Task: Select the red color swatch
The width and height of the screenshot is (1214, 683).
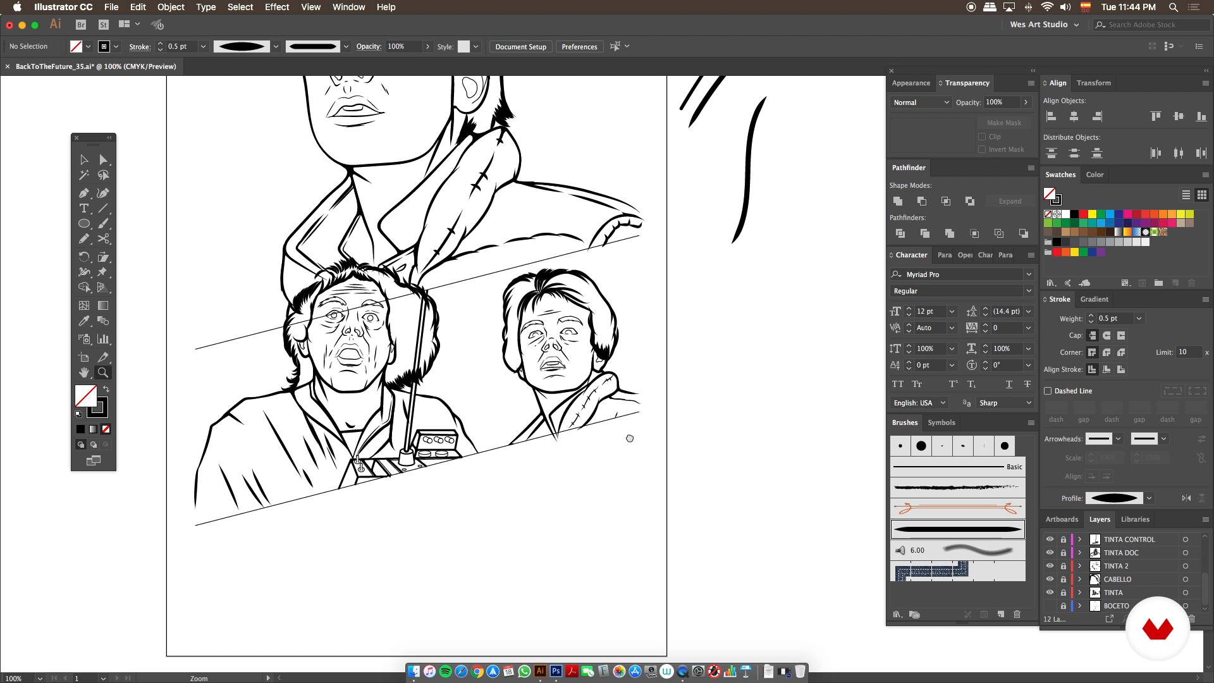Action: click(x=1083, y=214)
